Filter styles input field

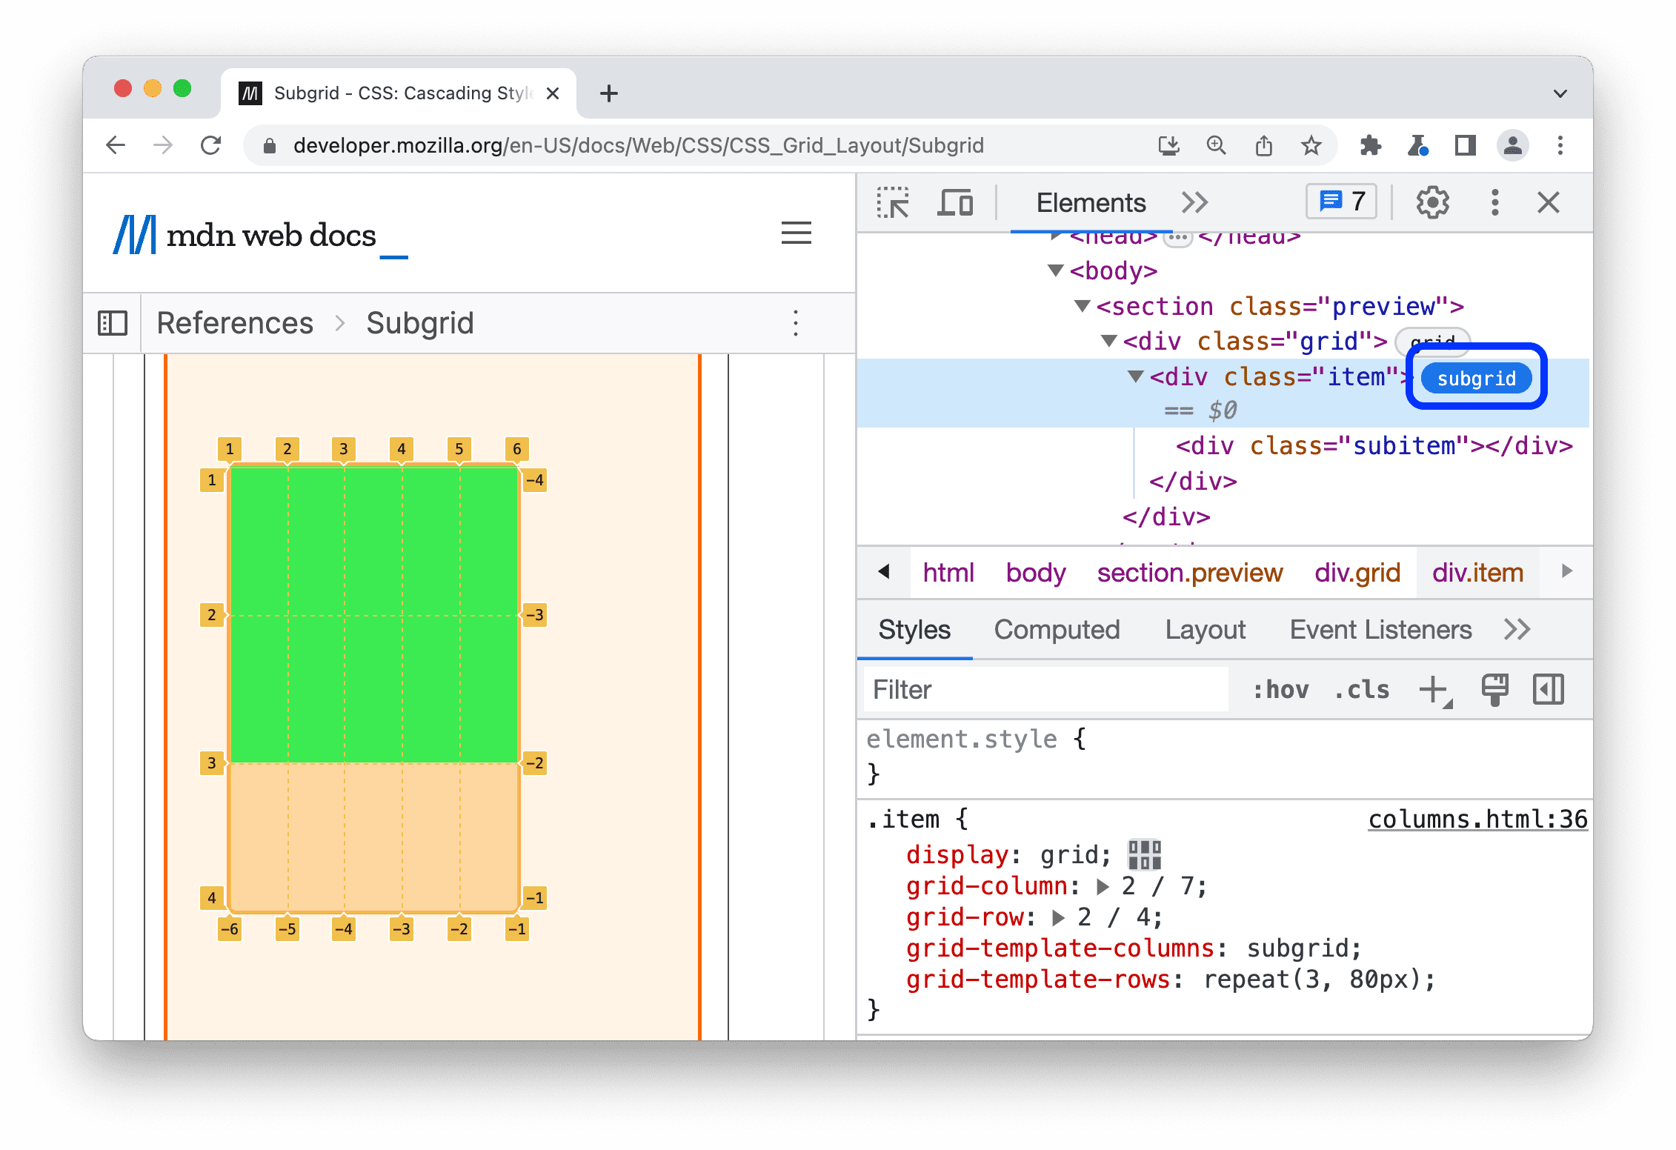[x=1043, y=691]
